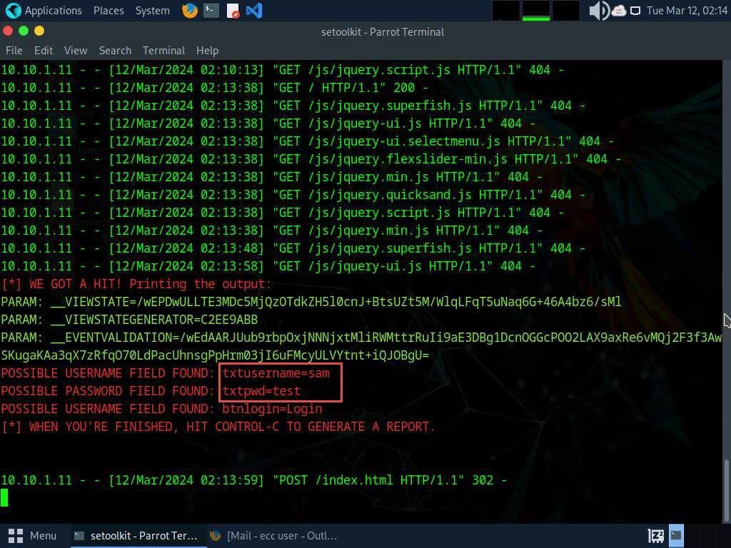Open the System menu
The height and width of the screenshot is (548, 731).
coord(152,11)
